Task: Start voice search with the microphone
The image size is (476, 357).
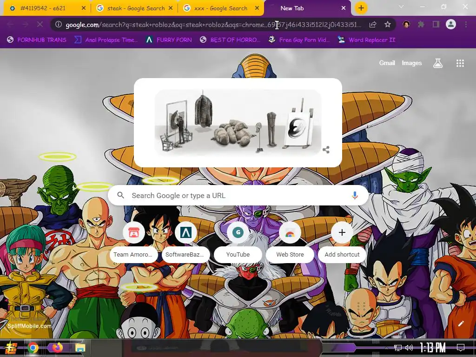Action: point(355,196)
